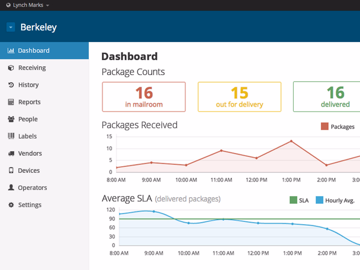Toggle the red Packages legend swatch

325,126
